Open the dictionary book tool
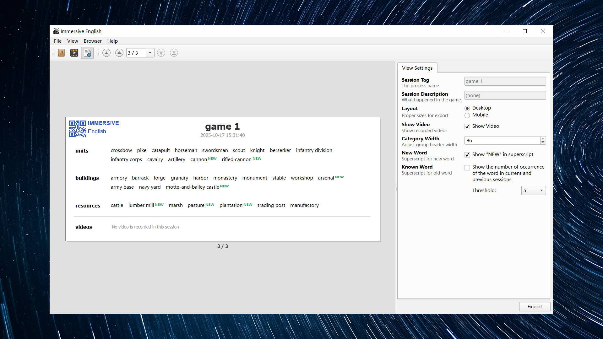Viewport: 603px width, 339px height. click(x=61, y=53)
